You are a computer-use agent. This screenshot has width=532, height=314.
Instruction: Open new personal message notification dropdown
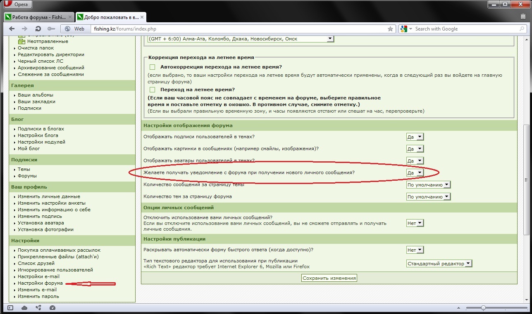pyautogui.click(x=415, y=172)
